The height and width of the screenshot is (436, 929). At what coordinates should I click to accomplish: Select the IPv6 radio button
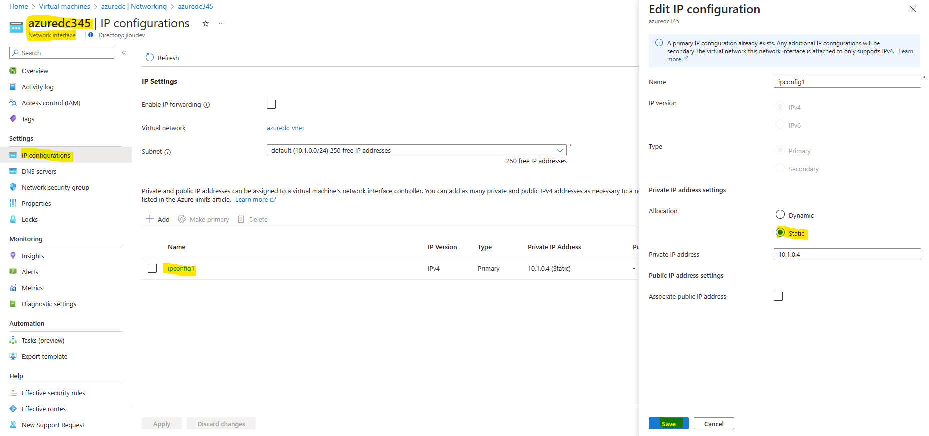click(x=780, y=124)
